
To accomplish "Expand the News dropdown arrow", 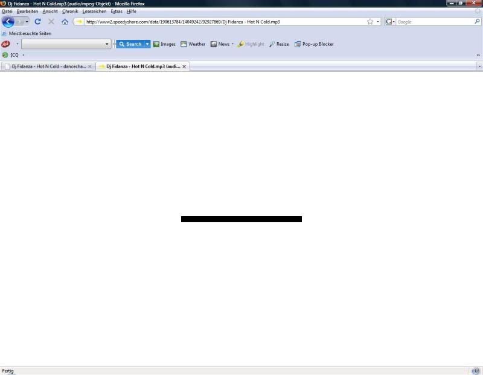I will point(232,44).
